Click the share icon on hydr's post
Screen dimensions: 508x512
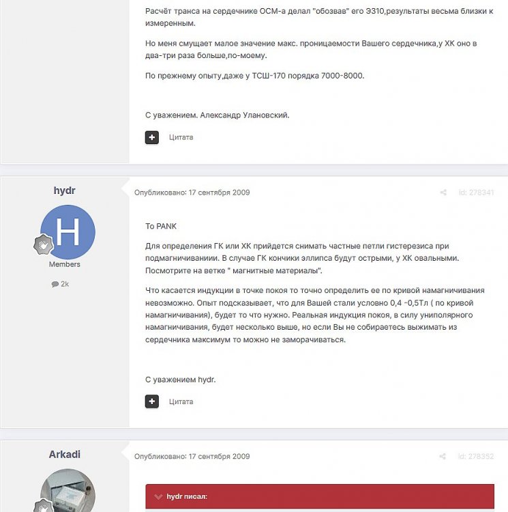pos(443,193)
